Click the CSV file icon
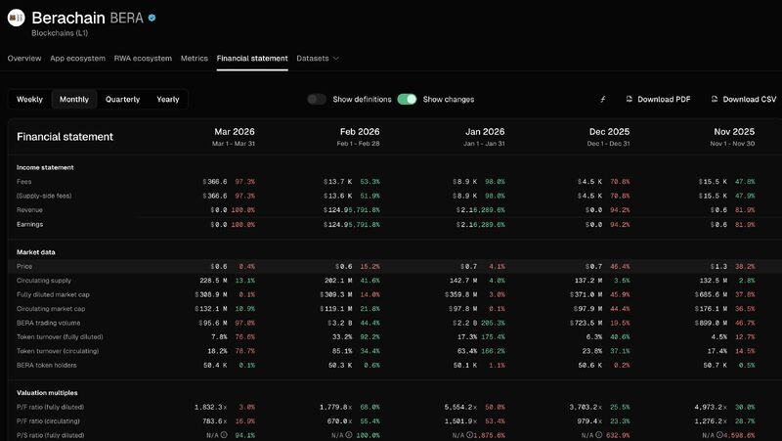This screenshot has width=782, height=441. (715, 100)
